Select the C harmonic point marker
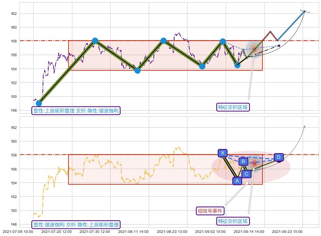The width and height of the screenshot is (321, 236). click(246, 174)
